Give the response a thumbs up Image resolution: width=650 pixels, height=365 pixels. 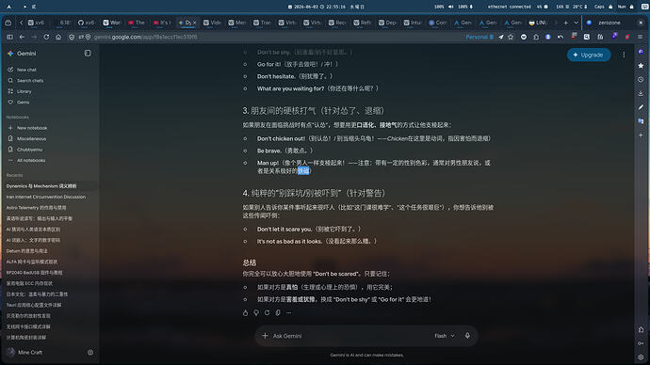click(246, 313)
